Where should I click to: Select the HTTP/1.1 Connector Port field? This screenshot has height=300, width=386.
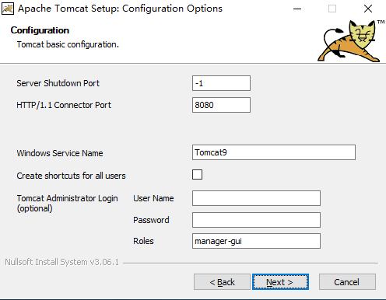(221, 105)
